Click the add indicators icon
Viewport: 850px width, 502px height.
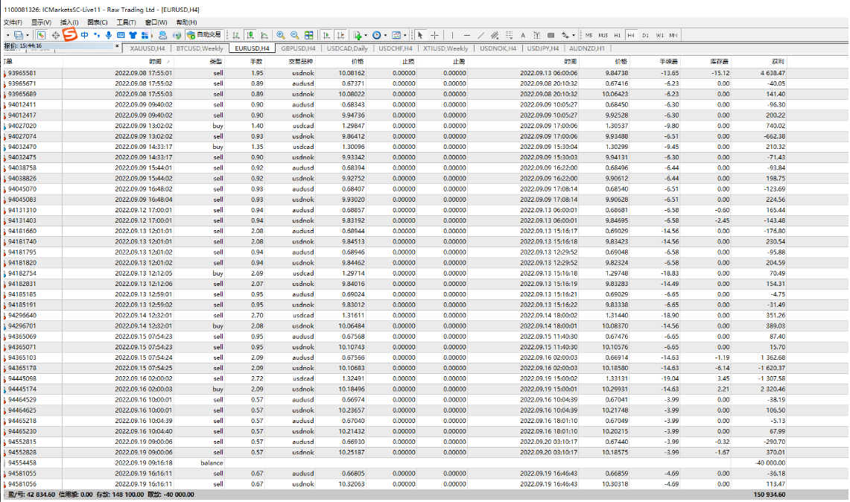pos(358,35)
